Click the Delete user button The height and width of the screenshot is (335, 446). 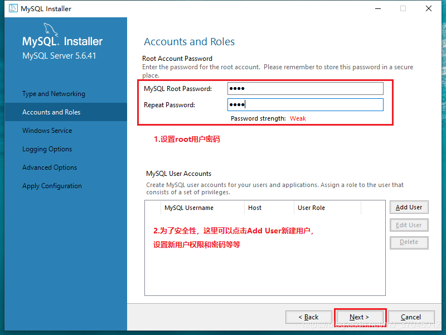(x=409, y=242)
